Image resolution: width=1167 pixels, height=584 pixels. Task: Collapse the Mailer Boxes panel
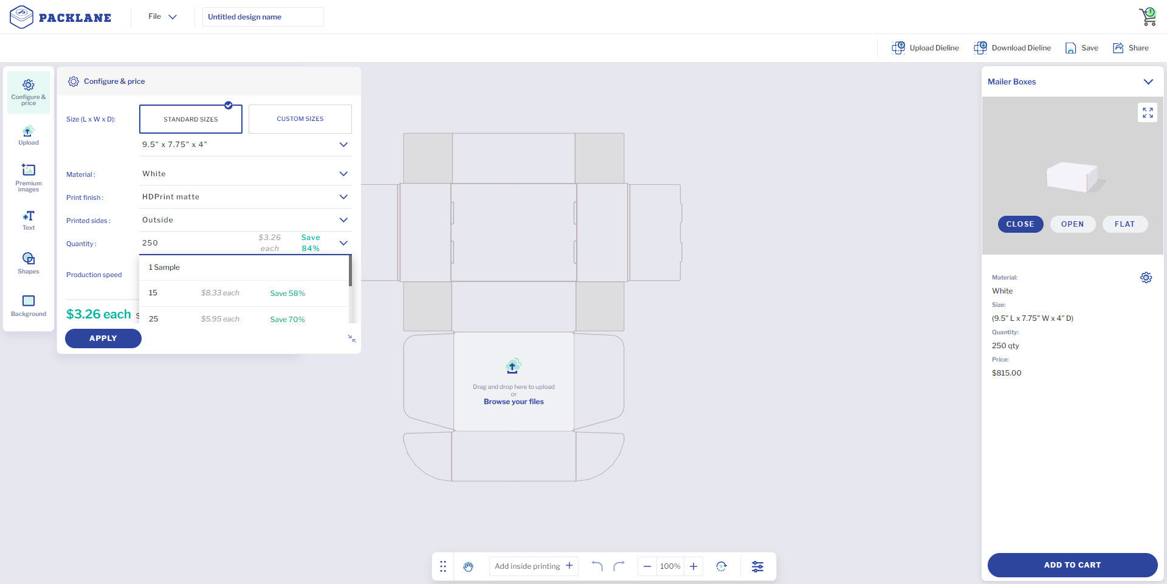click(1148, 82)
